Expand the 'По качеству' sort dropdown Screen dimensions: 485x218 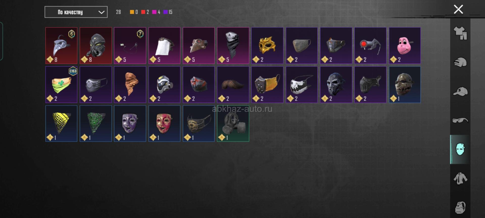click(x=76, y=12)
